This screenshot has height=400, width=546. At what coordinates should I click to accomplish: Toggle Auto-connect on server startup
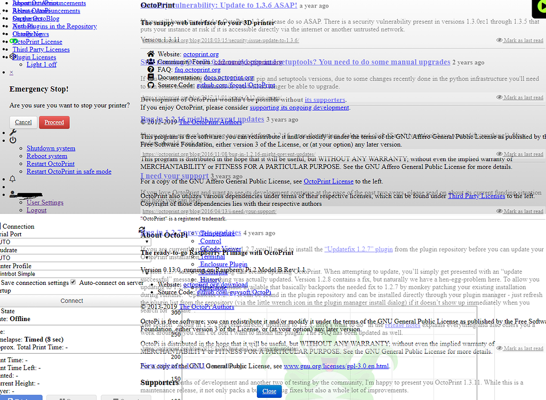pyautogui.click(x=73, y=282)
